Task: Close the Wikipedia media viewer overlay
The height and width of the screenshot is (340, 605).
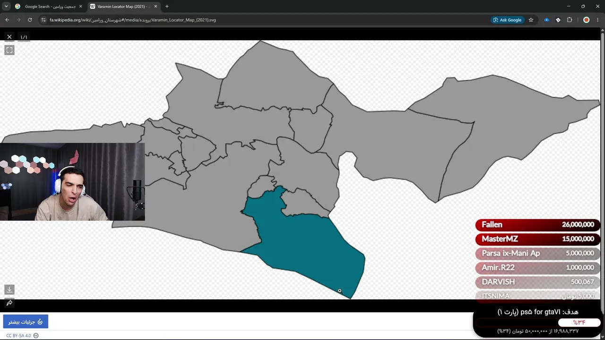Action: (9, 37)
